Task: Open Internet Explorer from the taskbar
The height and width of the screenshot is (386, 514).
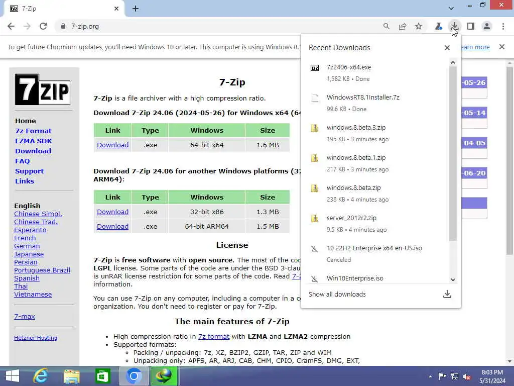Action: pyautogui.click(x=41, y=376)
